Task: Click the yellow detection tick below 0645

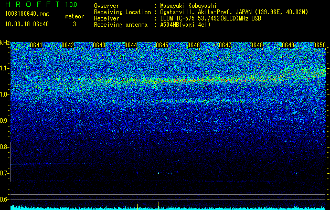Action: 158,205
